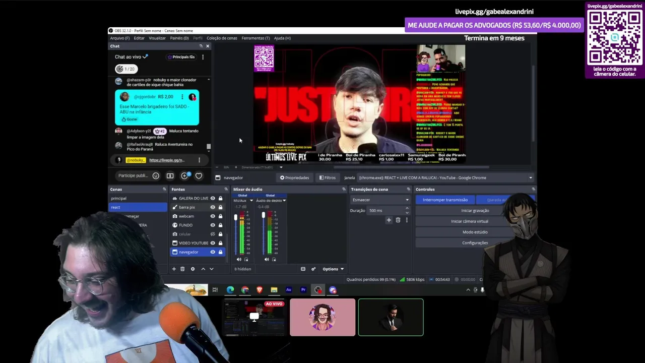Click Interromper transmissão button

[x=445, y=200]
